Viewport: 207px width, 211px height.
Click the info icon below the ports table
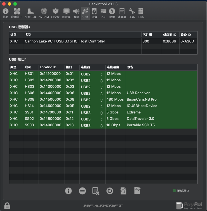tap(68, 191)
